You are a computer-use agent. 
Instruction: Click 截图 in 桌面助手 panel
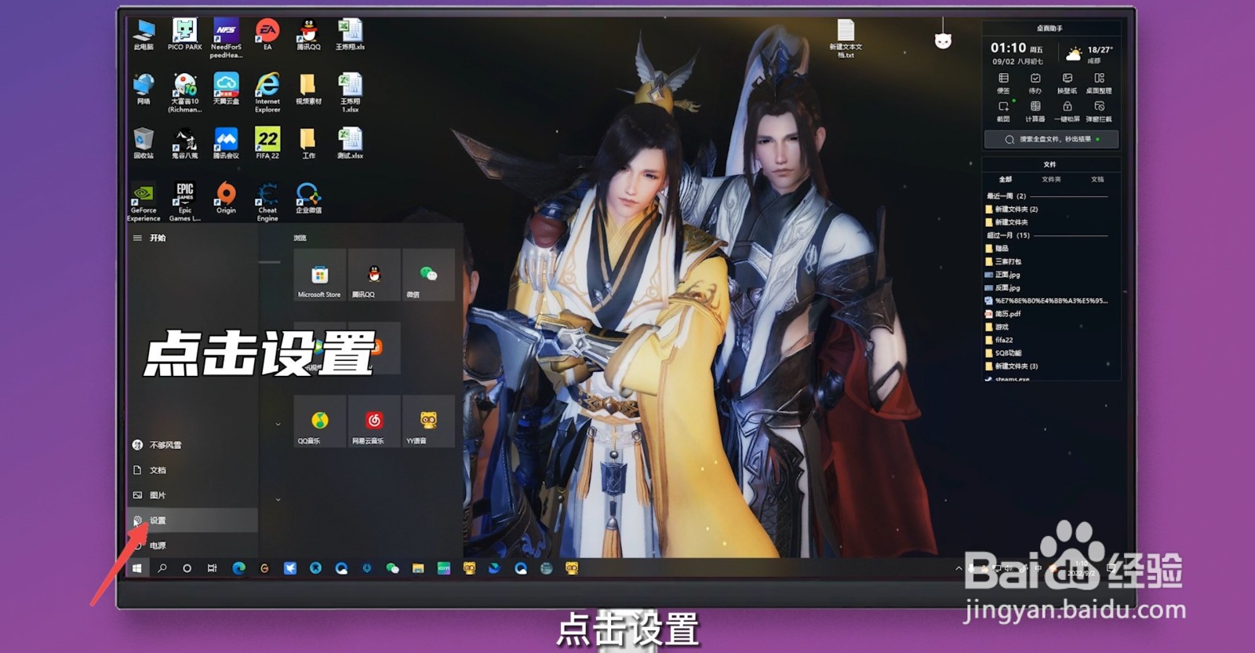1003,111
